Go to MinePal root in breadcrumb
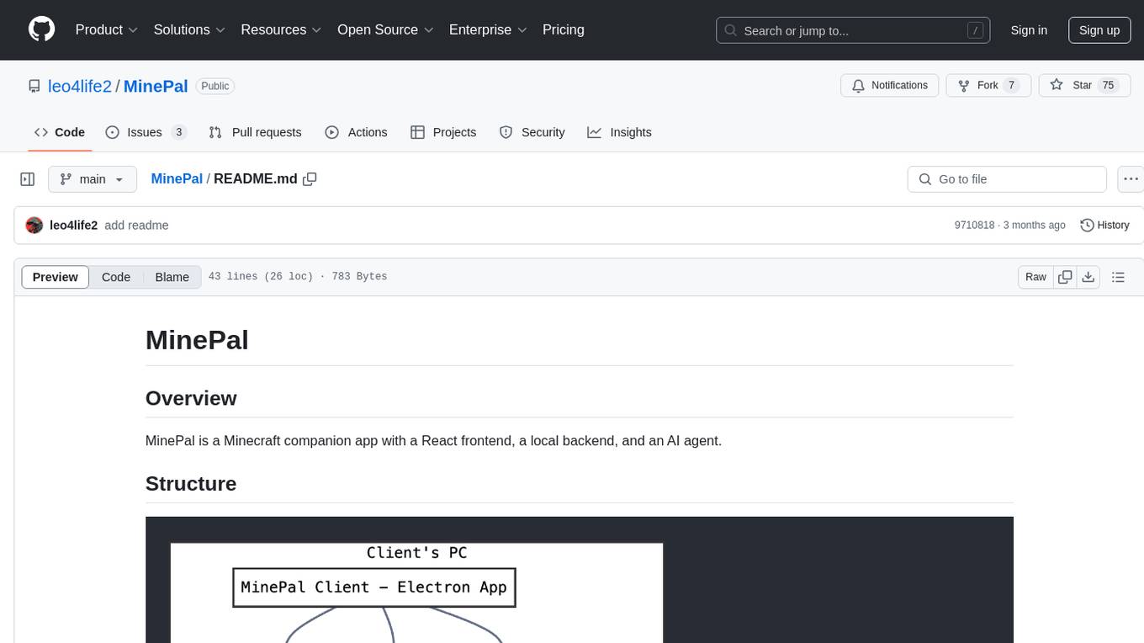 (177, 178)
